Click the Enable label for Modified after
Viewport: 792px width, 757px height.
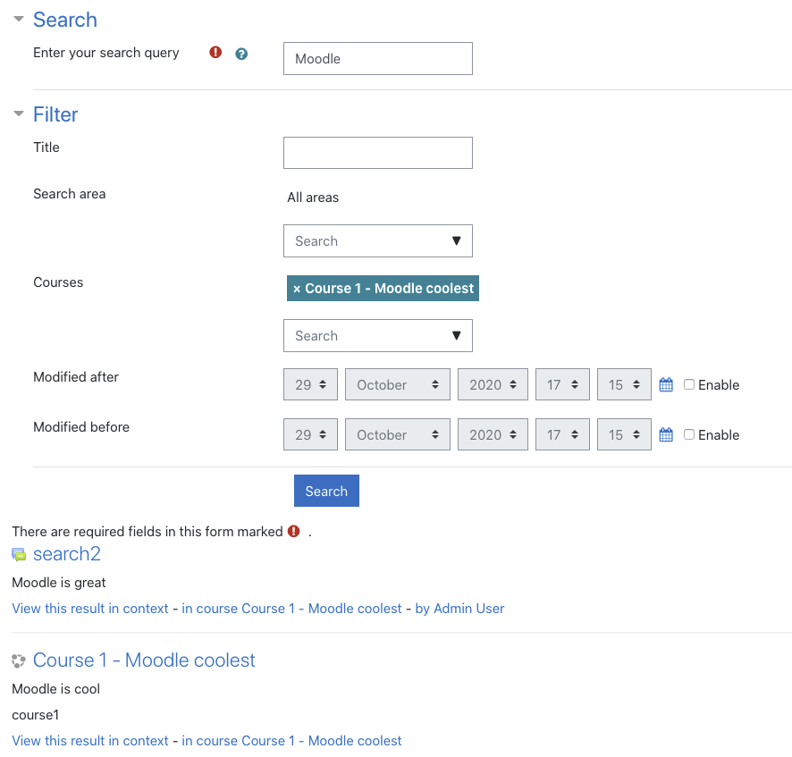(719, 385)
